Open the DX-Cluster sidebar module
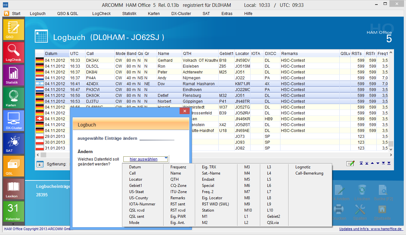The width and height of the screenshot is (406, 235). coord(13,121)
